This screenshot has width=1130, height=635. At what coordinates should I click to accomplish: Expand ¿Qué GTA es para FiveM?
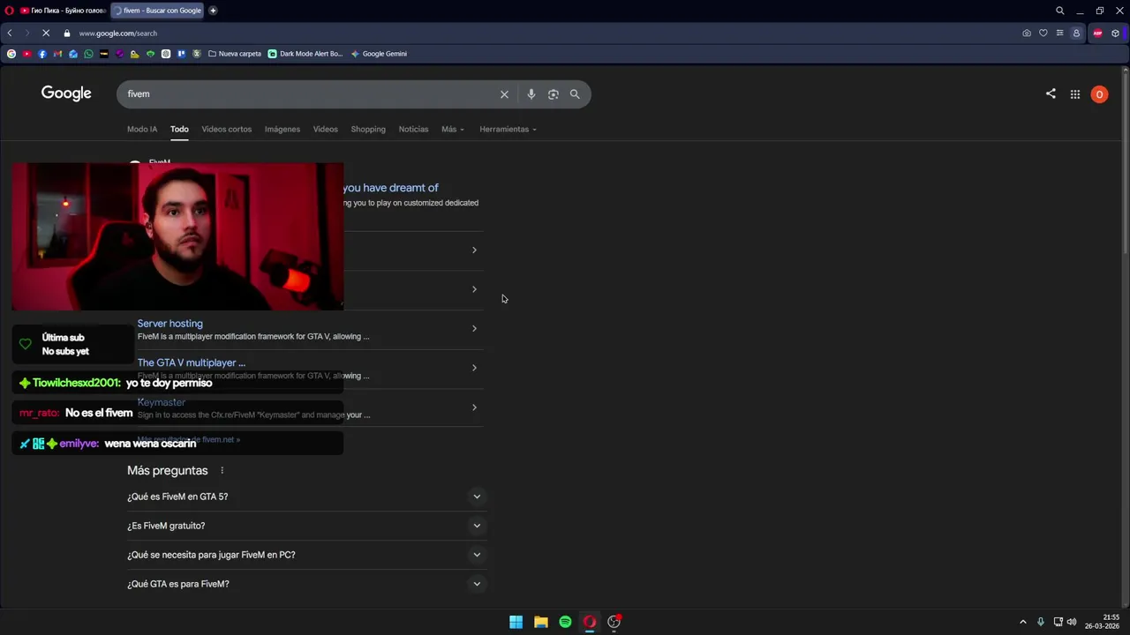pos(305,584)
